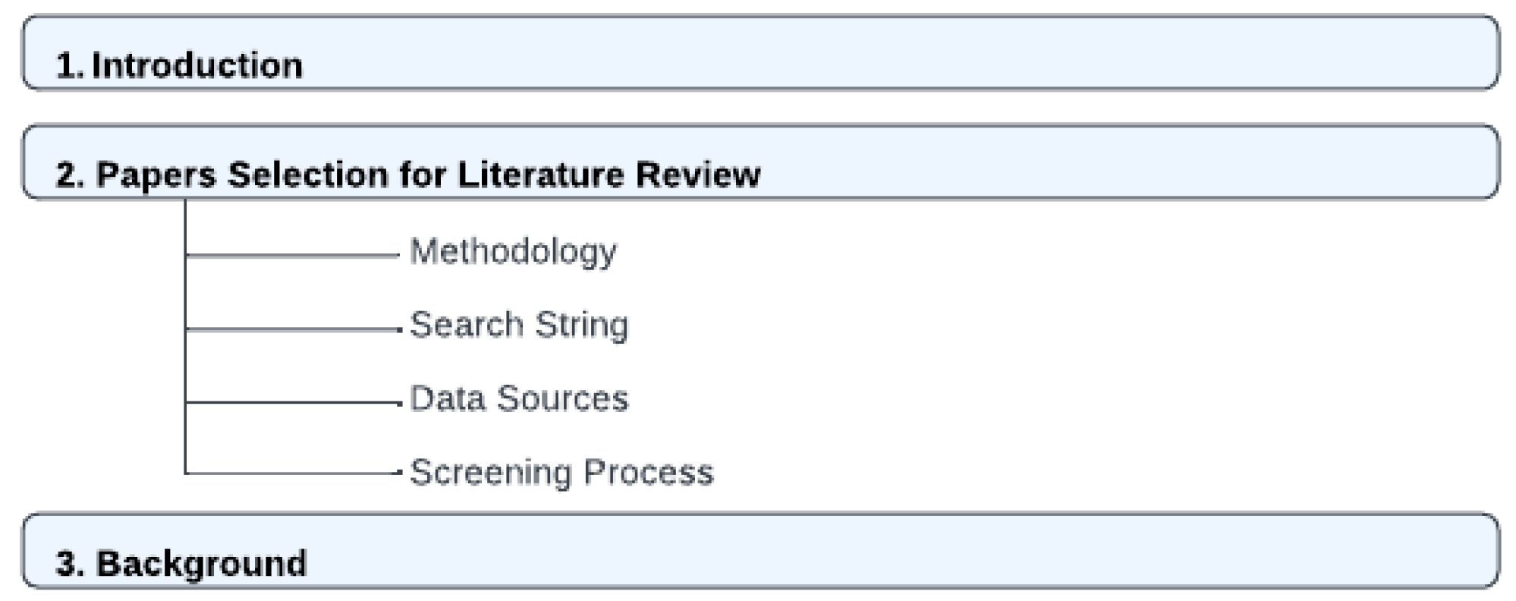Click the connector line leading to Methodology
Viewport: 1516px width, 601px height.
(292, 256)
